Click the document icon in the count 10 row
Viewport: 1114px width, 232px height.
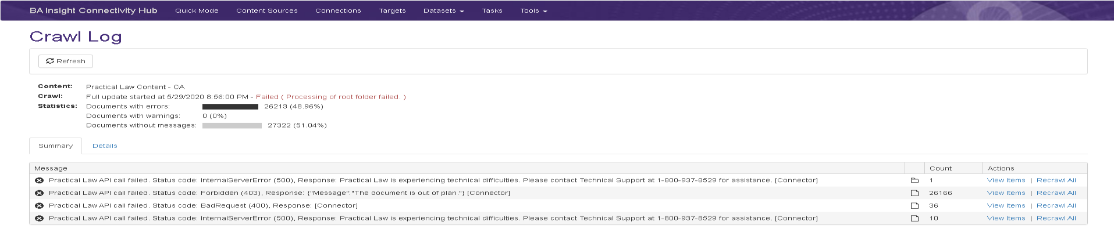pos(914,219)
